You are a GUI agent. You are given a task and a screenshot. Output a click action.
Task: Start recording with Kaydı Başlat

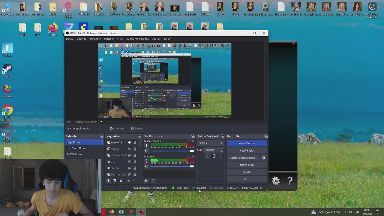tap(247, 151)
